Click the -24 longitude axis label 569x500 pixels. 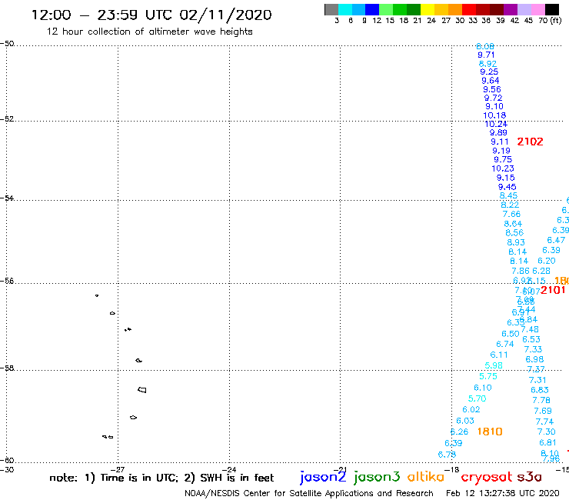click(x=229, y=469)
